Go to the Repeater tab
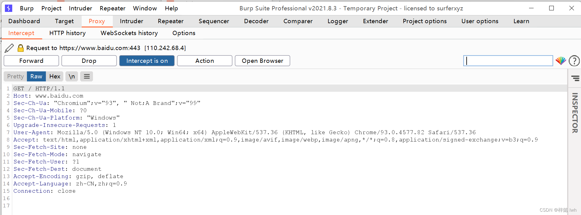Viewport: 581px width, 215px height. coord(171,21)
